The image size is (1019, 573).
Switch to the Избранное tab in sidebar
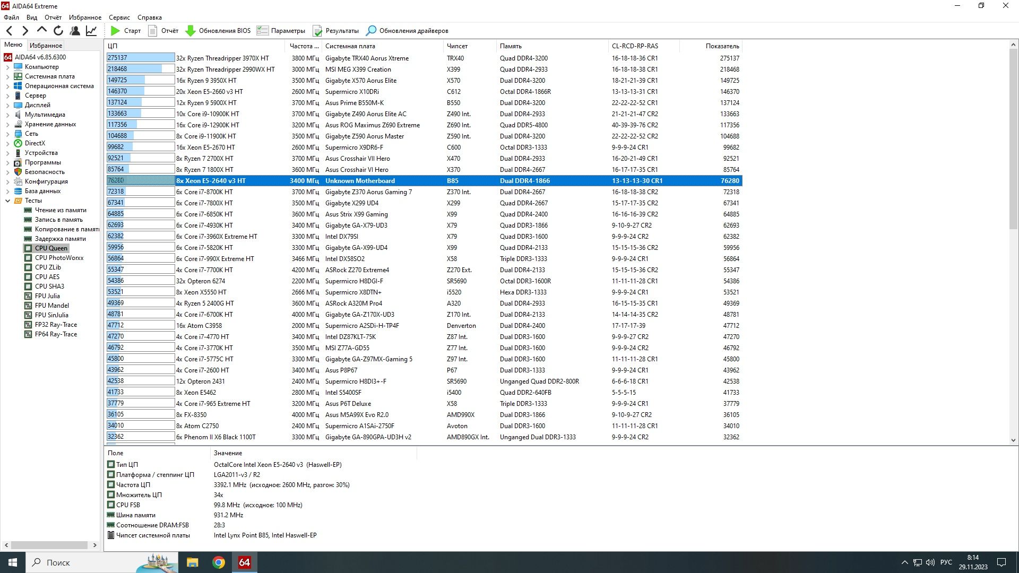point(46,46)
